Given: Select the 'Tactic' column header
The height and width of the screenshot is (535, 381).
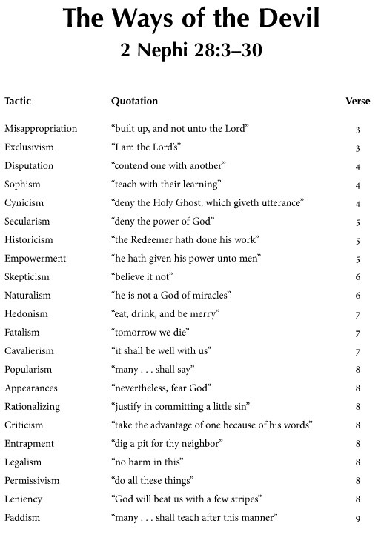Looking at the screenshot, I should pyautogui.click(x=18, y=101).
